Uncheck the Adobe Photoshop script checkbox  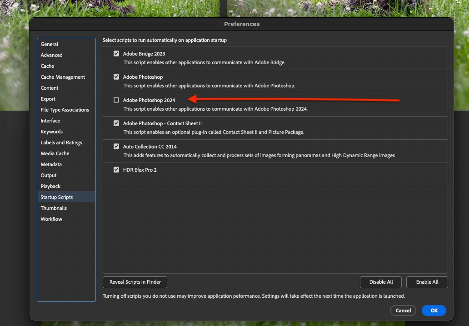[x=116, y=76]
